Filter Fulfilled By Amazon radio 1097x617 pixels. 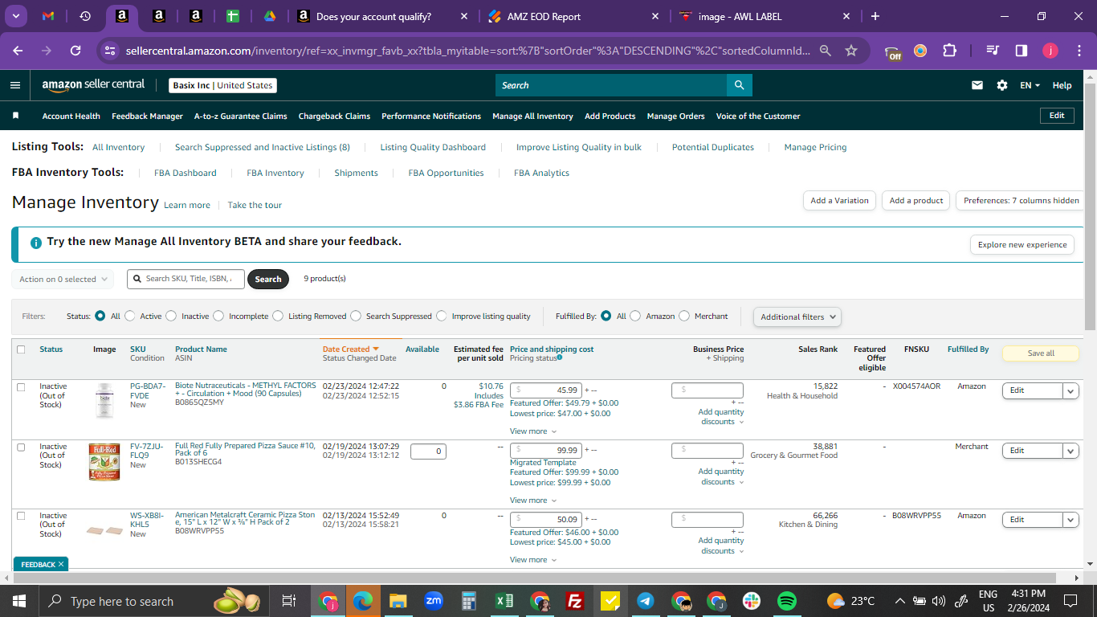tap(635, 316)
